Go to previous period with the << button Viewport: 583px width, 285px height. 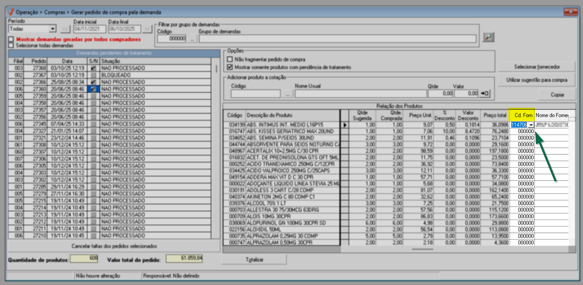click(x=65, y=29)
